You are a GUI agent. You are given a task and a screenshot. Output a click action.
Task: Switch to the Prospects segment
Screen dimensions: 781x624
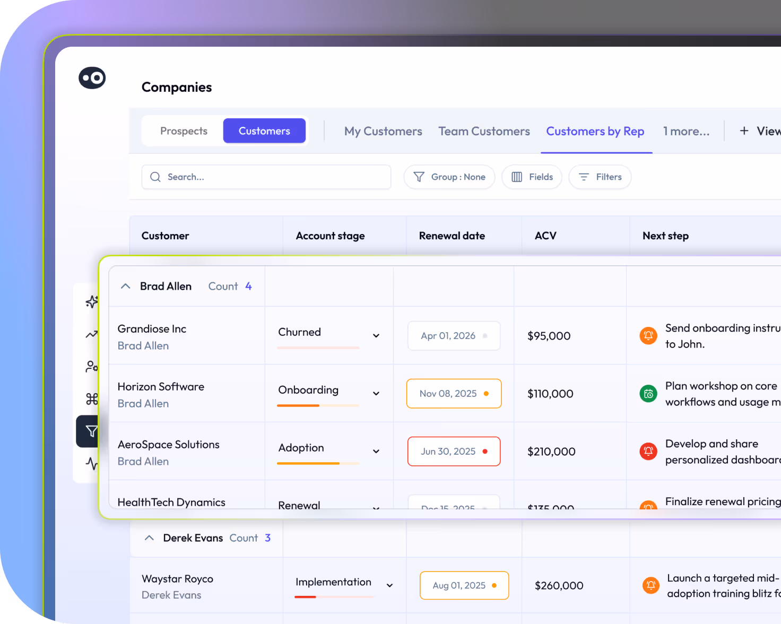click(184, 131)
